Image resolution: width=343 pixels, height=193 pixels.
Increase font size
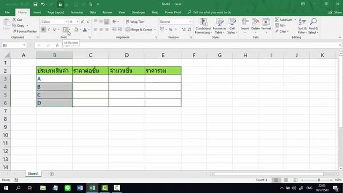(x=83, y=22)
